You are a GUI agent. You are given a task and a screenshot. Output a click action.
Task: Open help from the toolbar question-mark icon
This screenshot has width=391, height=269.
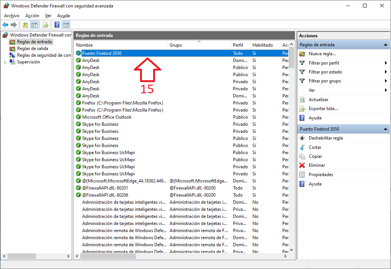57,25
